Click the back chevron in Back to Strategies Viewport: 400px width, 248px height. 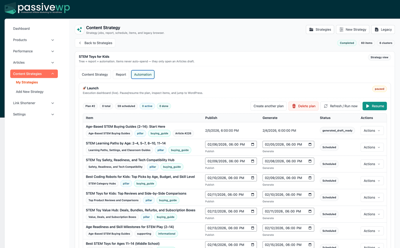tap(80, 43)
